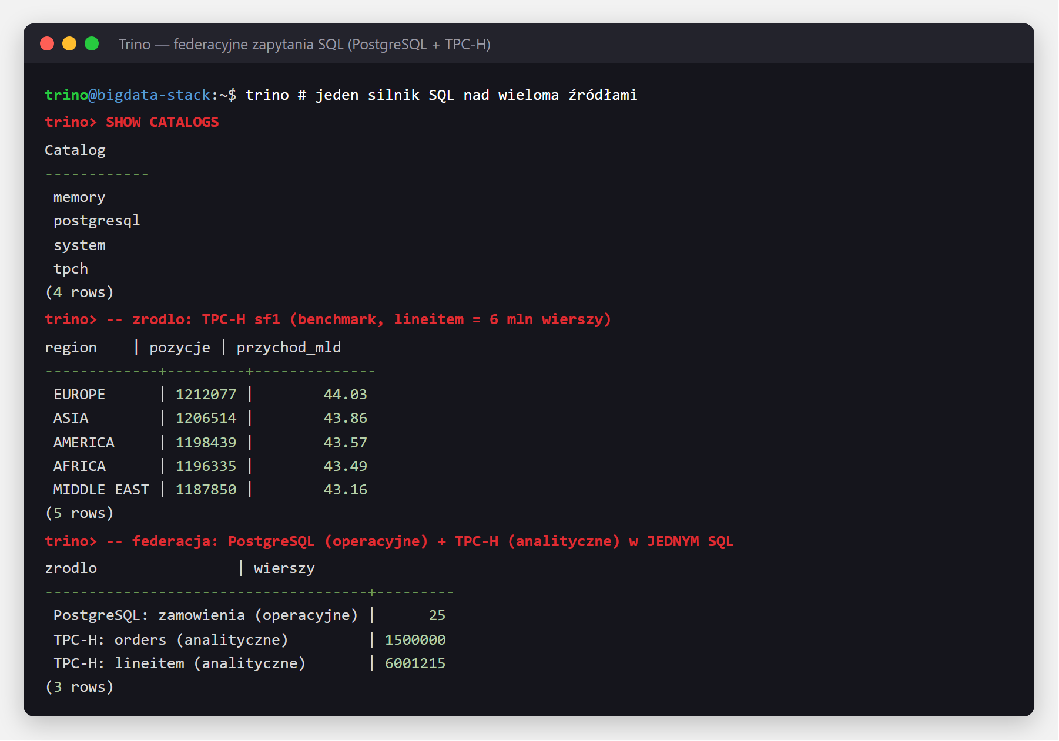This screenshot has width=1059, height=741.
Task: Click revenue value 43.86
Action: pyautogui.click(x=346, y=418)
